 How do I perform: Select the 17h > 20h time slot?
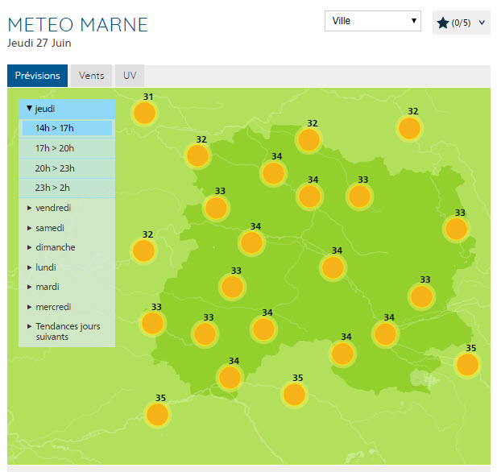point(67,148)
